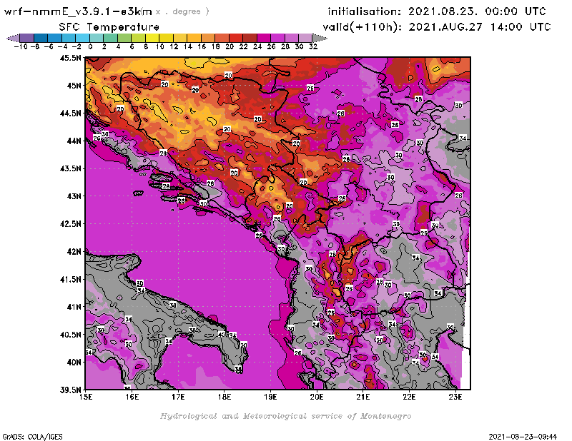572x441 pixels.
Task: Pick the red swatch between 20 and 22
Action: (236, 38)
